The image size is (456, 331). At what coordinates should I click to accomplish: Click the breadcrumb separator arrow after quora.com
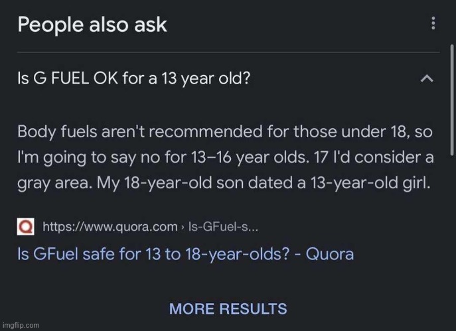pyautogui.click(x=183, y=228)
